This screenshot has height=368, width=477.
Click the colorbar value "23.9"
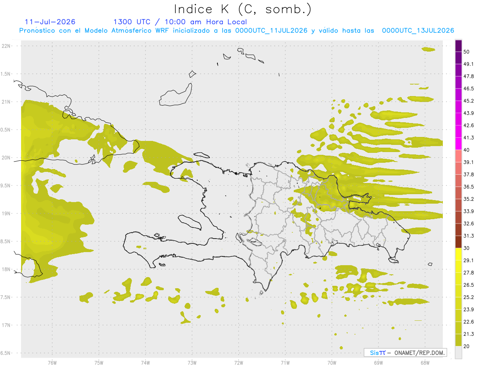pos(469,310)
